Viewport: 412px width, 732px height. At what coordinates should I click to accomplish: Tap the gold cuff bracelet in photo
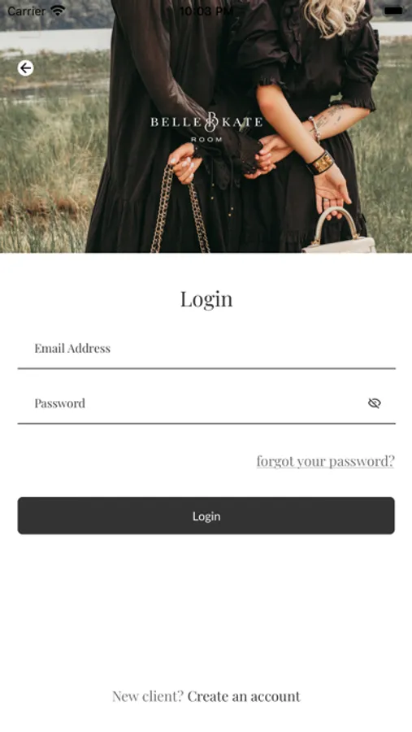pos(320,163)
